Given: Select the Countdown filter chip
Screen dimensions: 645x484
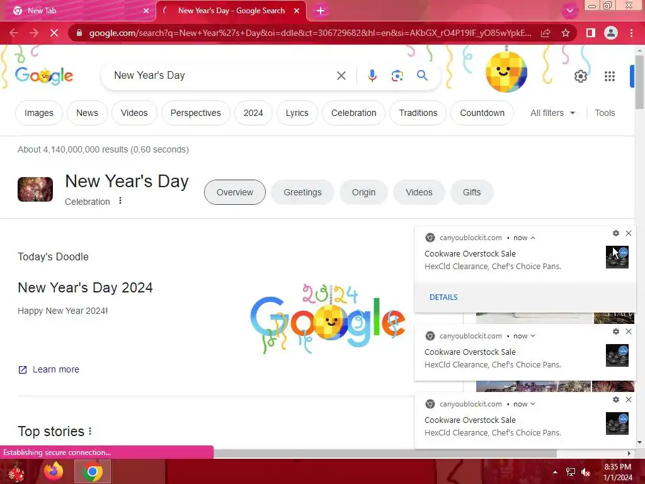Looking at the screenshot, I should pos(482,113).
